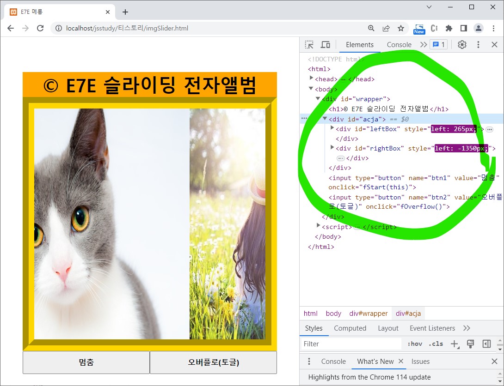Collapse the body element node
This screenshot has height=386, width=504.
311,88
